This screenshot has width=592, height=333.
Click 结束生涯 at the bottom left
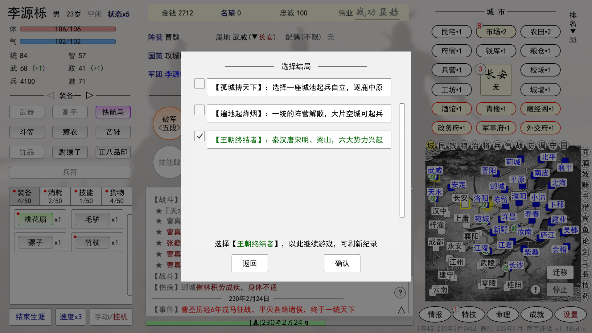pos(30,317)
